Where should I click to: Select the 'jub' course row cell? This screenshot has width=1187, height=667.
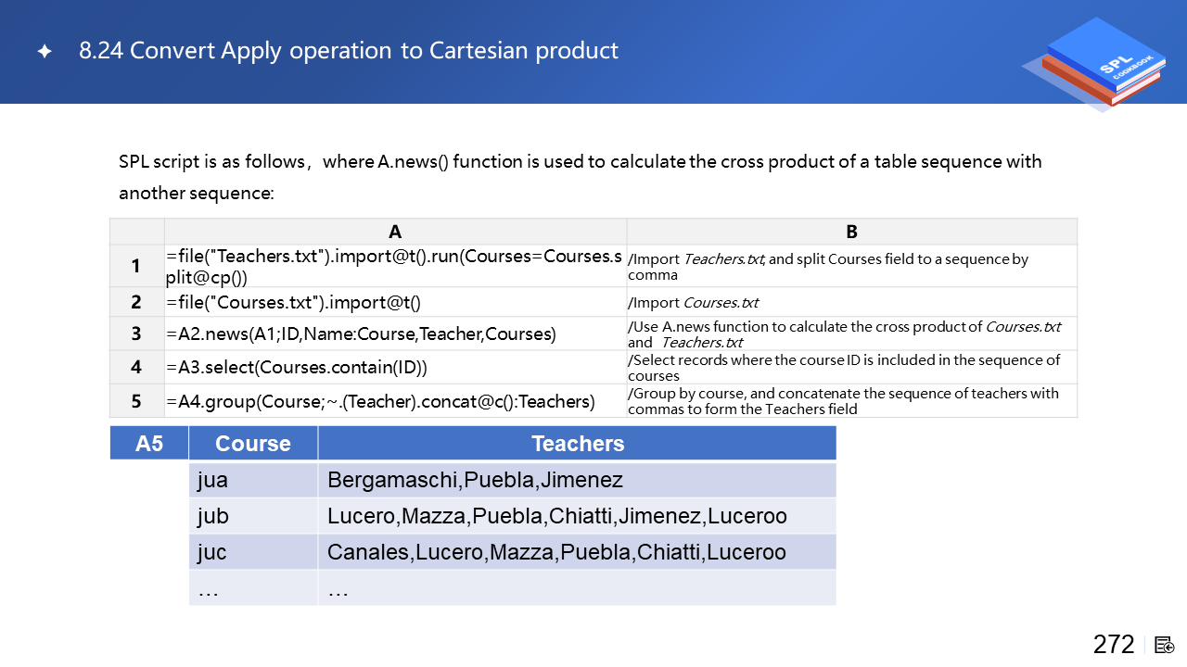pyautogui.click(x=253, y=516)
